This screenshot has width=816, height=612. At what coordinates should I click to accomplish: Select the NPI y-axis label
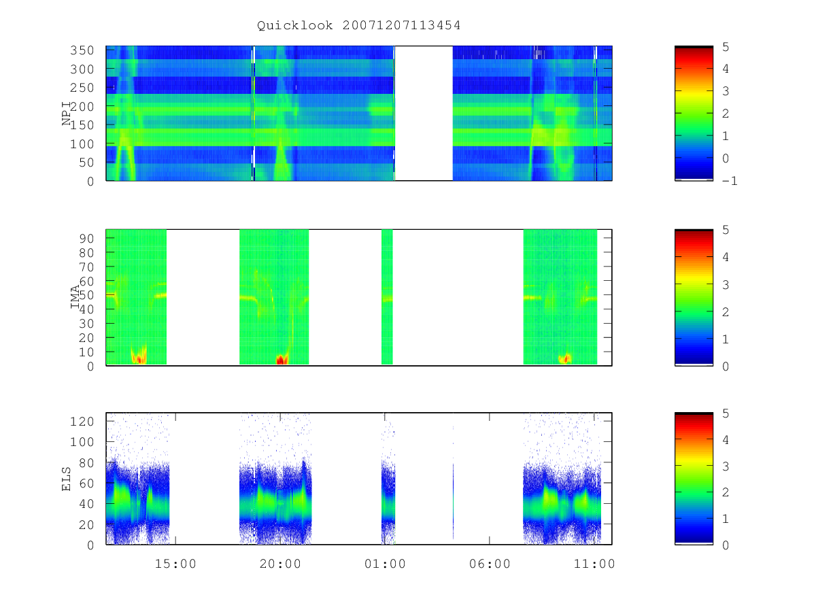point(67,113)
